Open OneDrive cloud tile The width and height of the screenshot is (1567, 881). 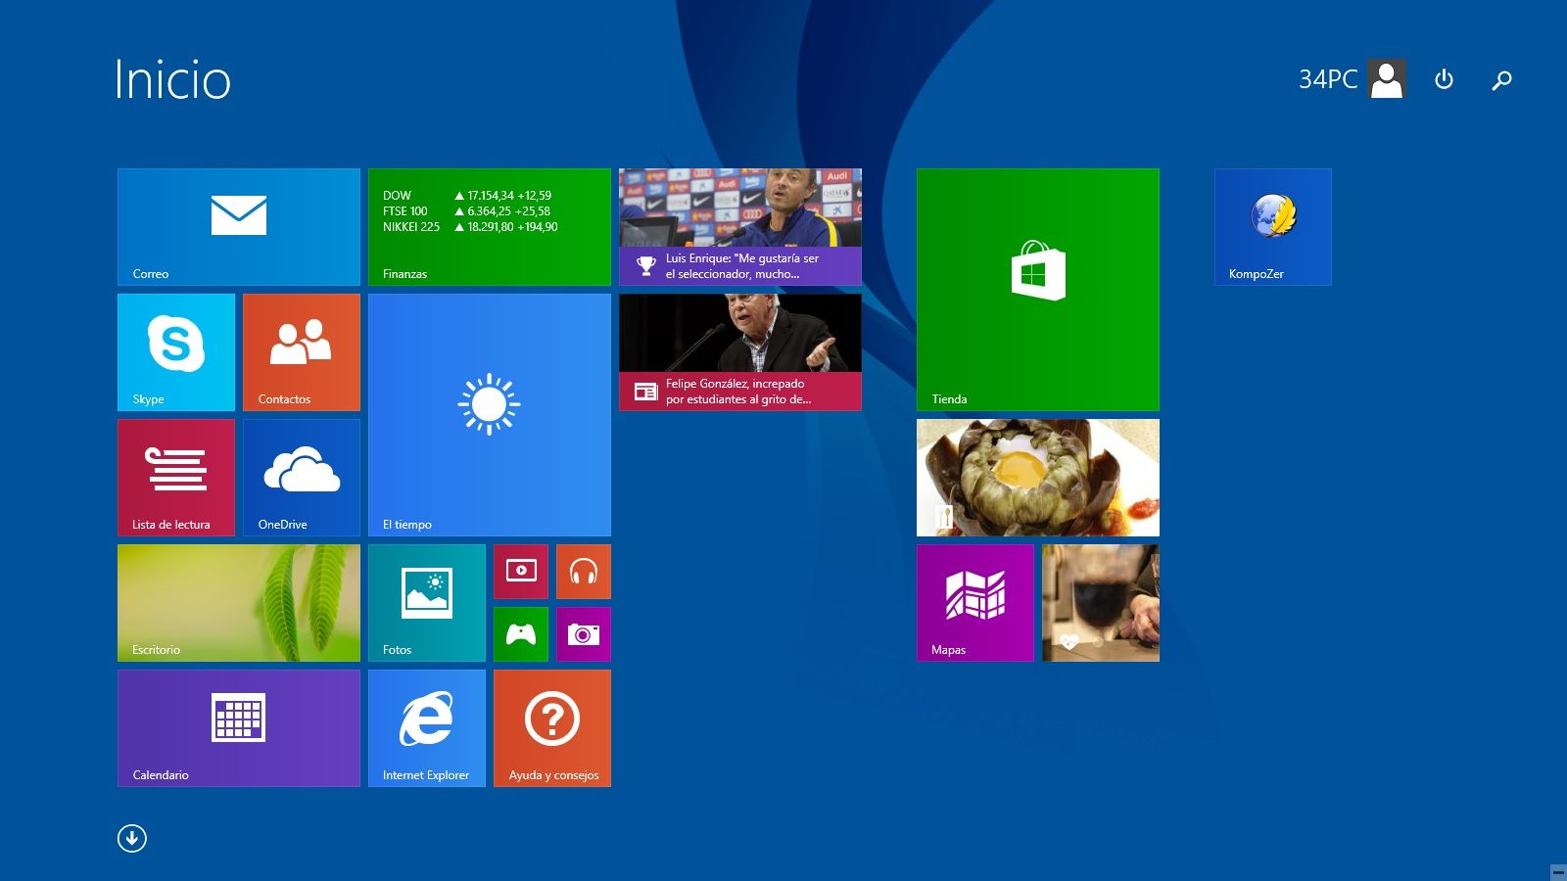301,477
